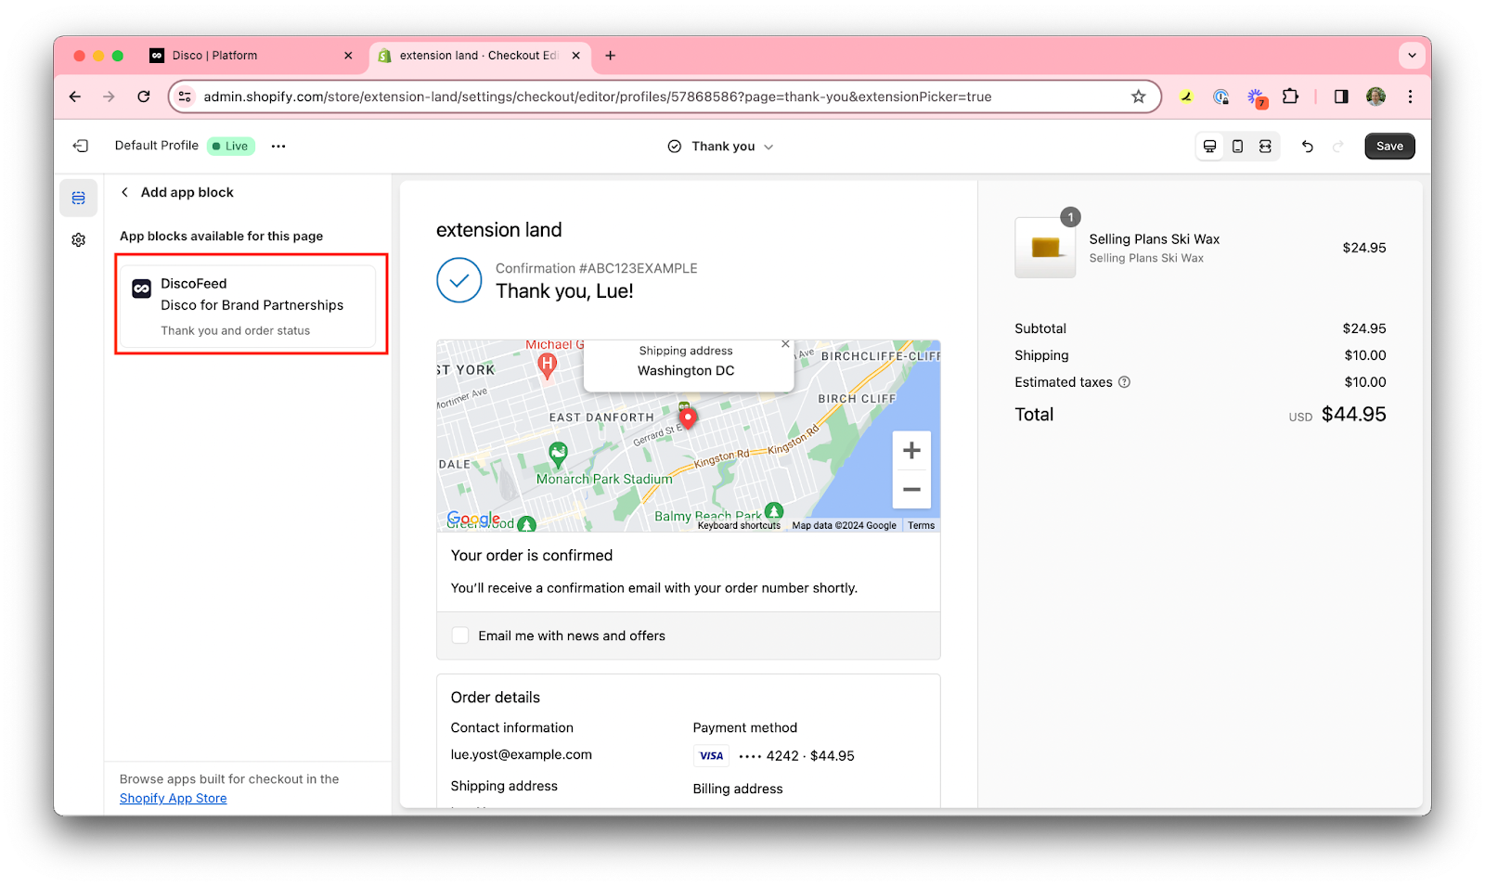Click the Save button
This screenshot has height=886, width=1485.
(x=1389, y=146)
